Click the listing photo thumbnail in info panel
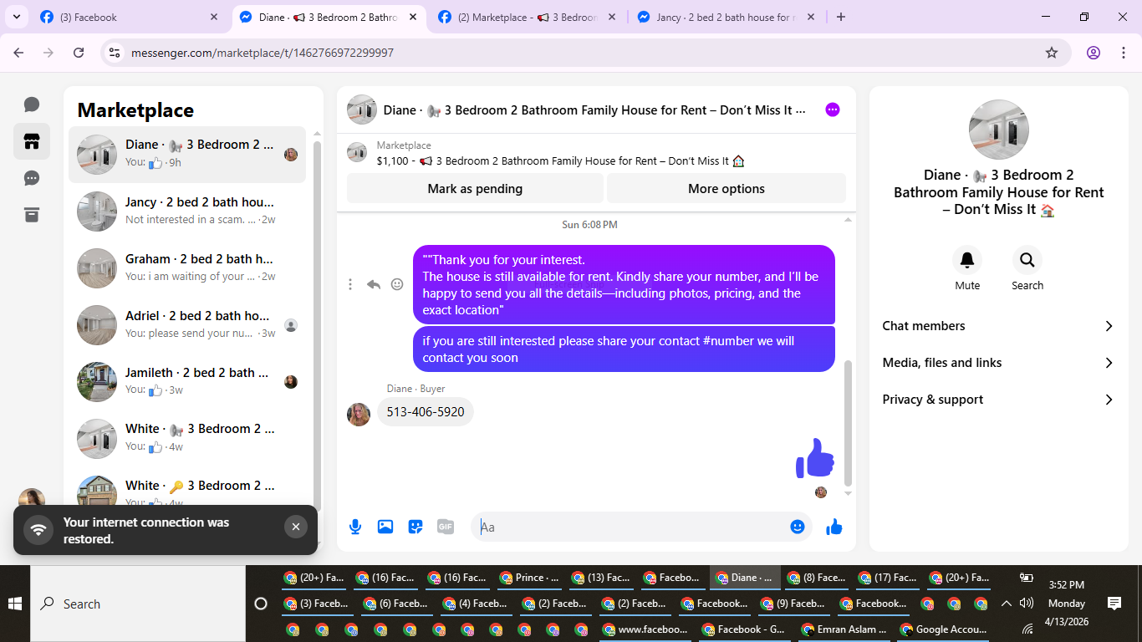 pos(999,130)
